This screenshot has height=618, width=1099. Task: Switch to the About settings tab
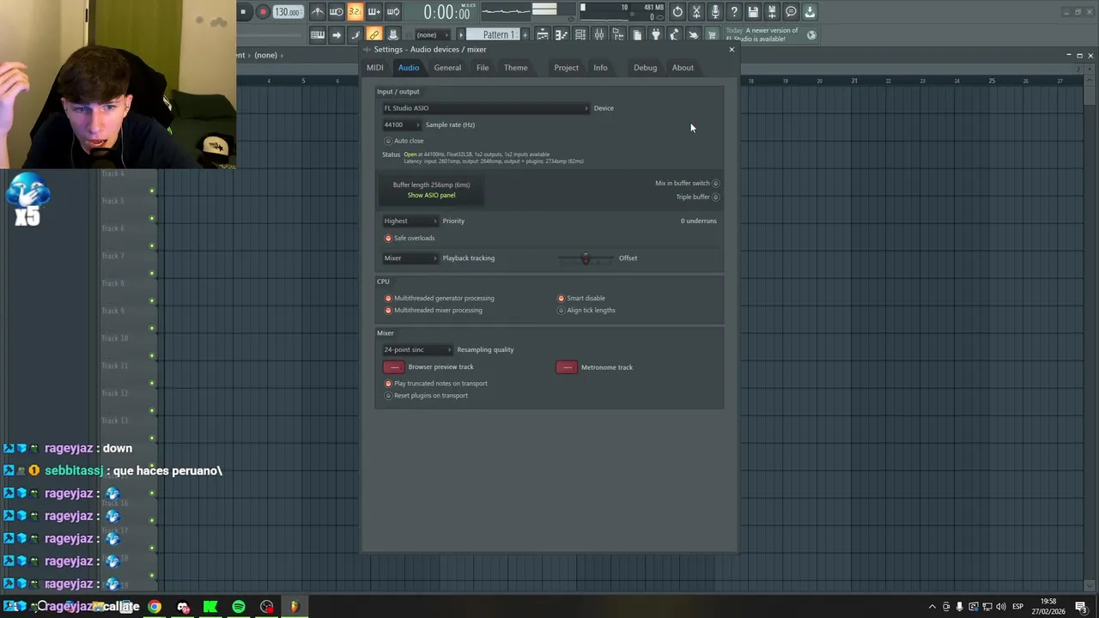[x=683, y=68]
